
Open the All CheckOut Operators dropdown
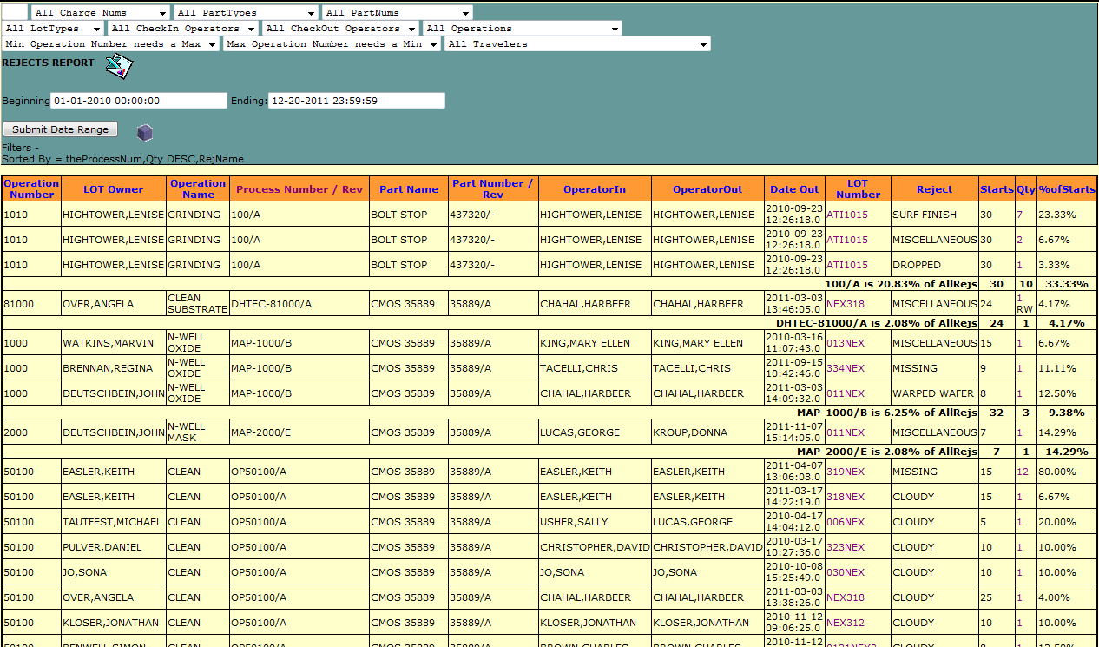[x=340, y=29]
